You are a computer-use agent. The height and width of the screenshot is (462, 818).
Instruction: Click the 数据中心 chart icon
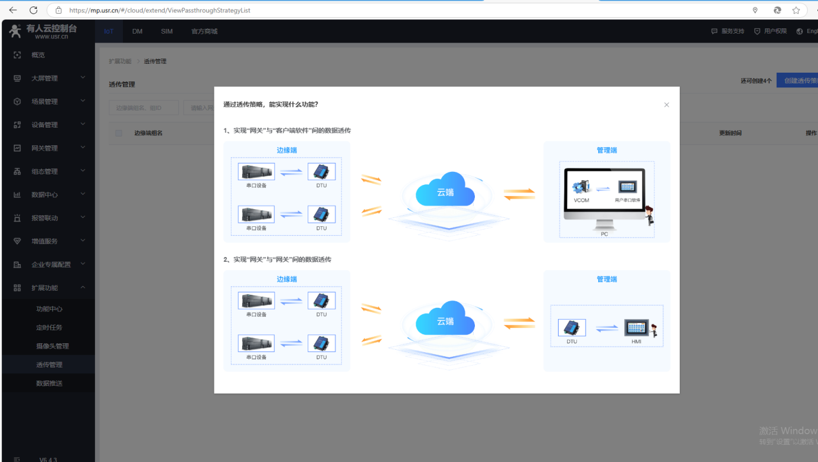point(17,194)
